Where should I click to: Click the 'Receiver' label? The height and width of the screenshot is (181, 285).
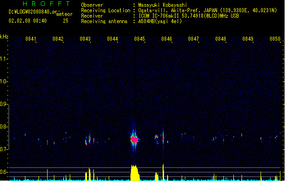pos(92,16)
